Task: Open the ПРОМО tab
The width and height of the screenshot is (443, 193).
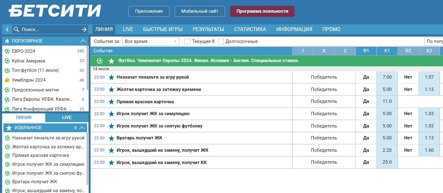Action: (331, 29)
